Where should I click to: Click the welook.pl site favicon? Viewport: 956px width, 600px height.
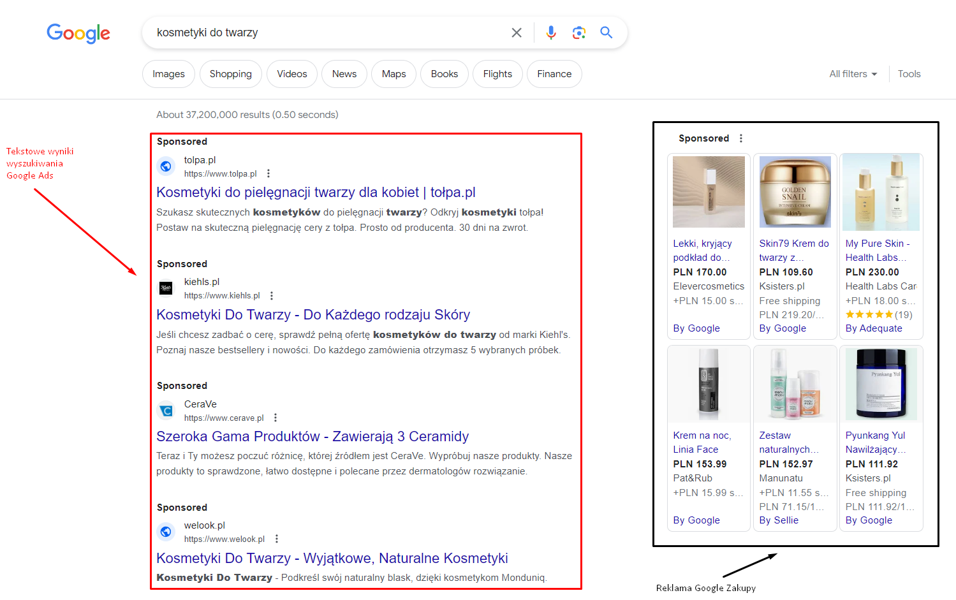point(166,531)
